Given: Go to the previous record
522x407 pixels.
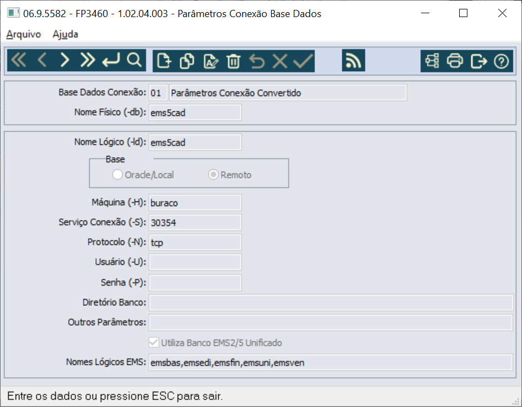Looking at the screenshot, I should pos(42,61).
